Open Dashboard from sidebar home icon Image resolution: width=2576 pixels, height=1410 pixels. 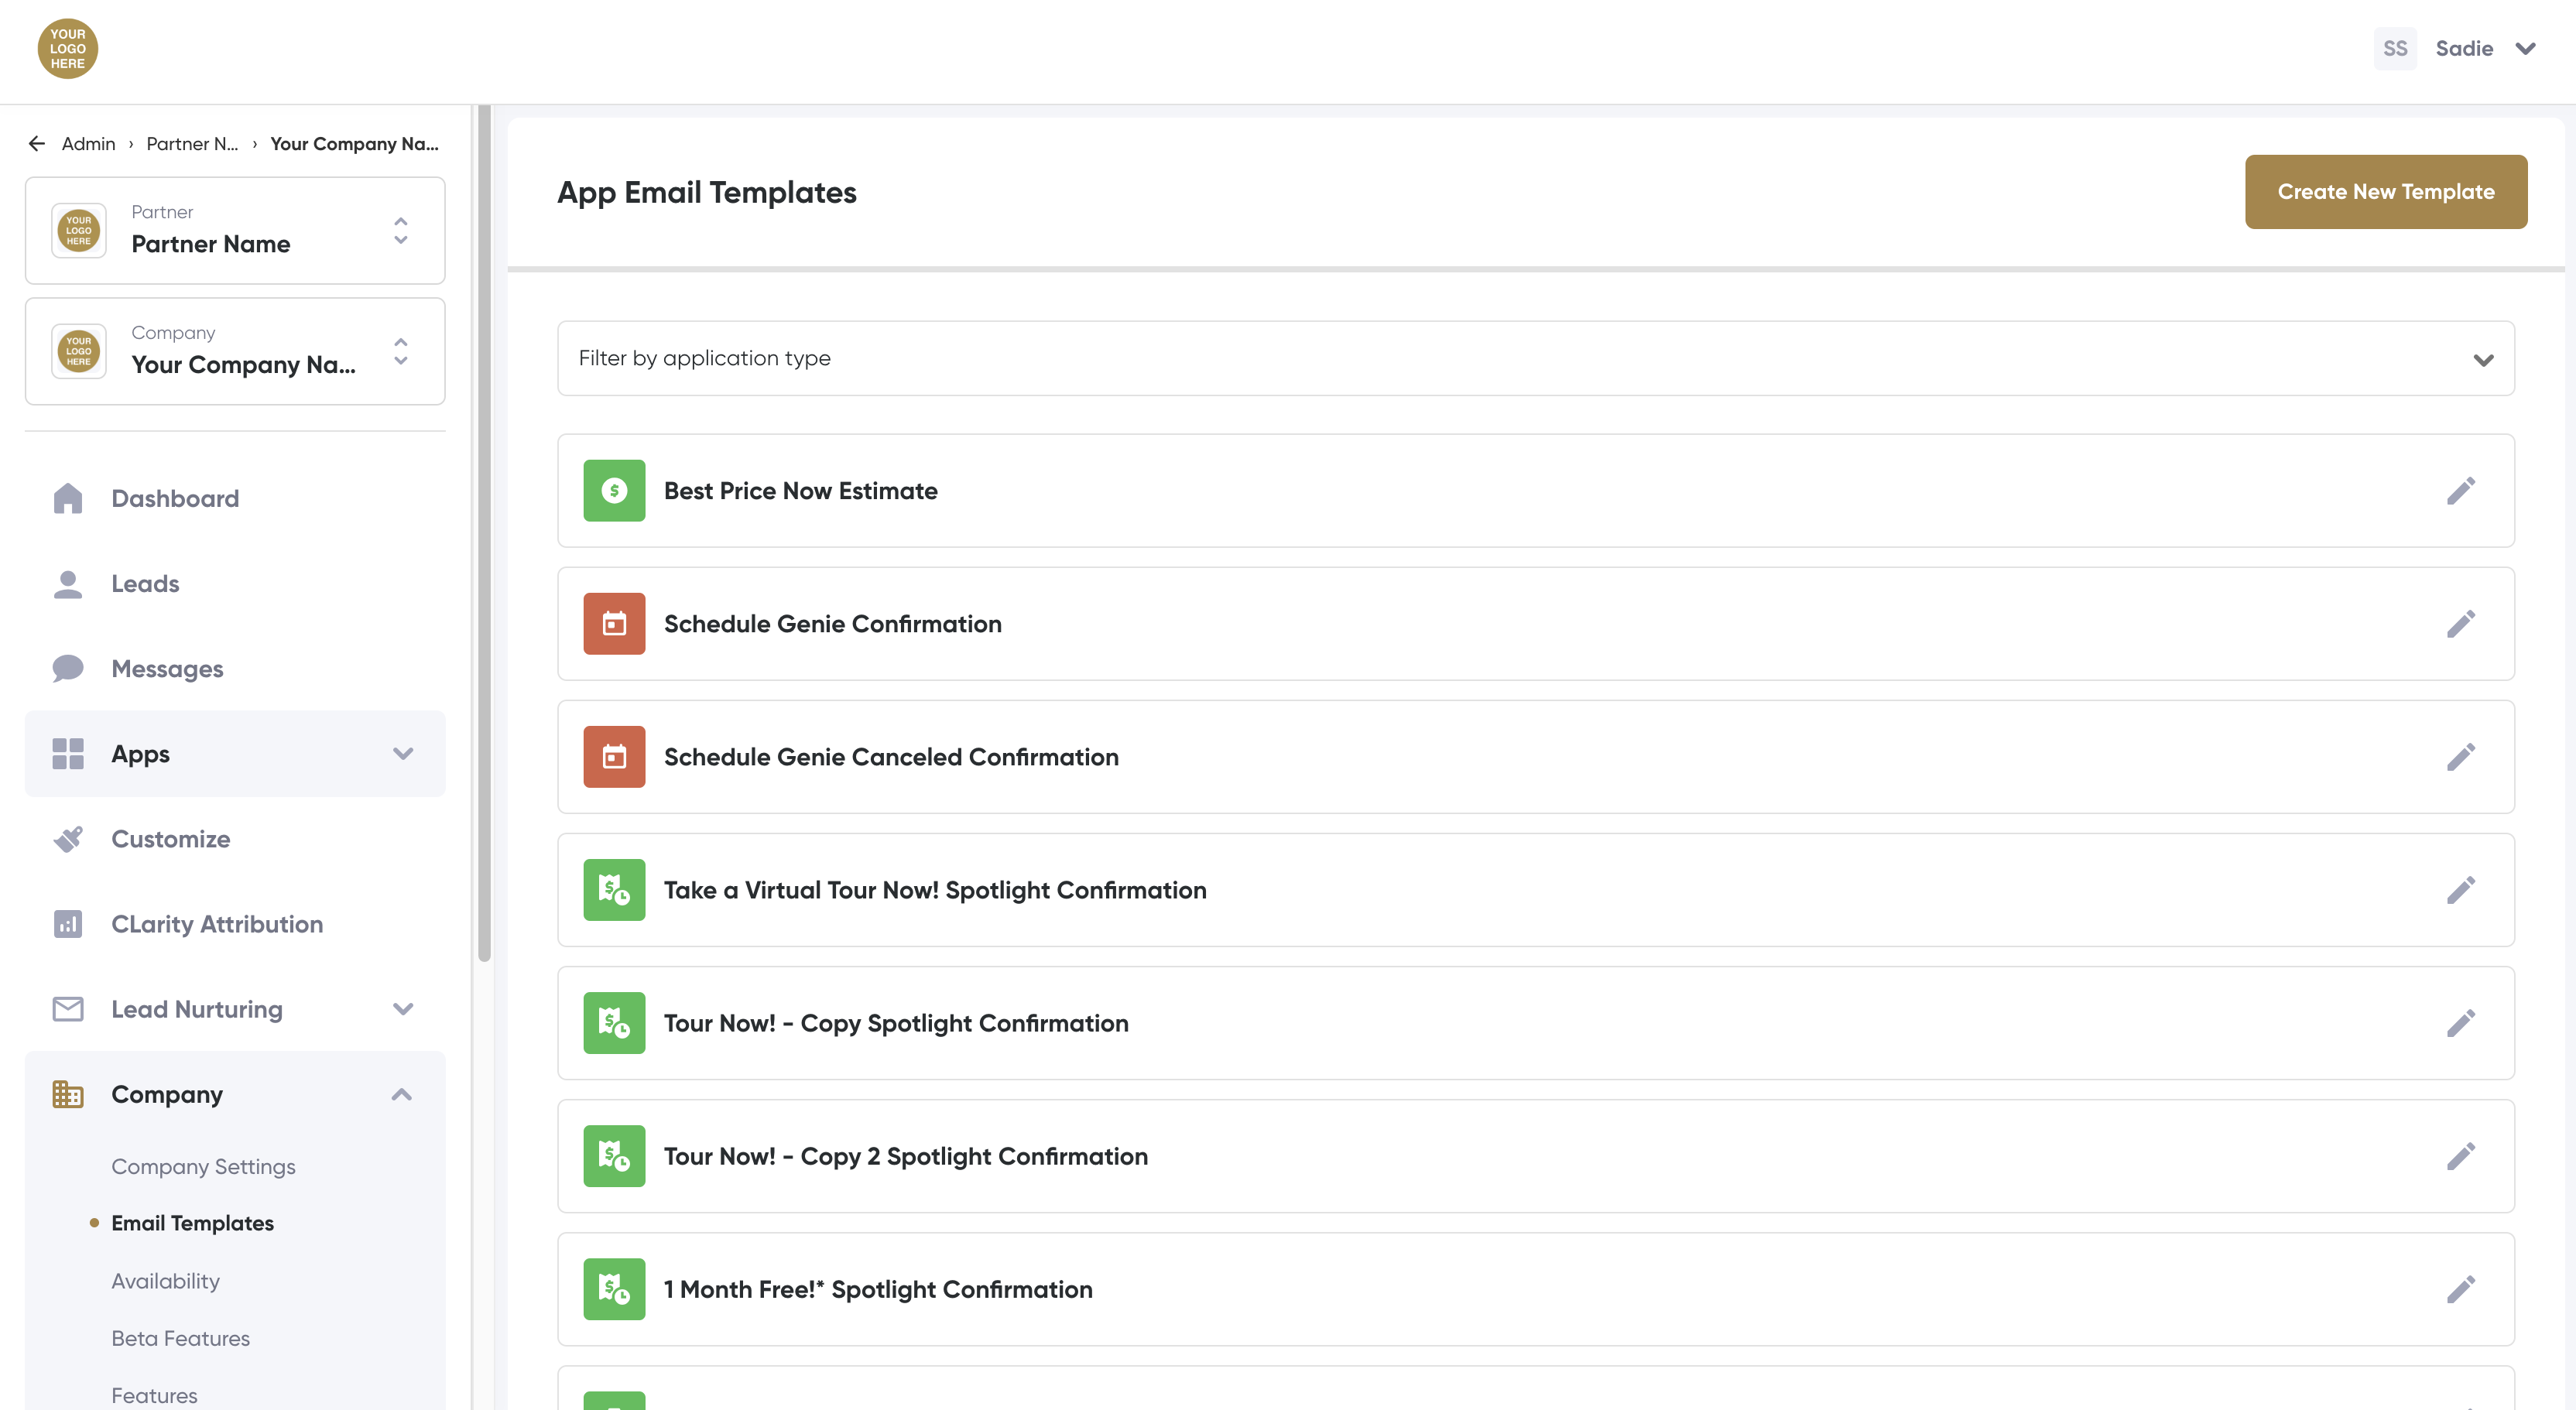68,498
